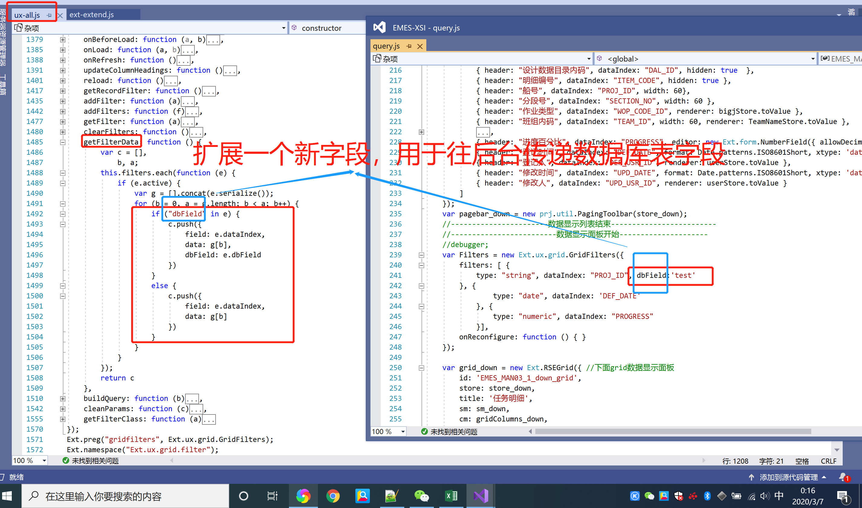Click the query.js horizontal scrollbar thumb
Image resolution: width=862 pixels, height=508 pixels.
(673, 432)
